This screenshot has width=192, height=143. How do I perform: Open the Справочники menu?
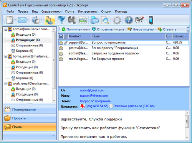pyautogui.click(x=51, y=12)
